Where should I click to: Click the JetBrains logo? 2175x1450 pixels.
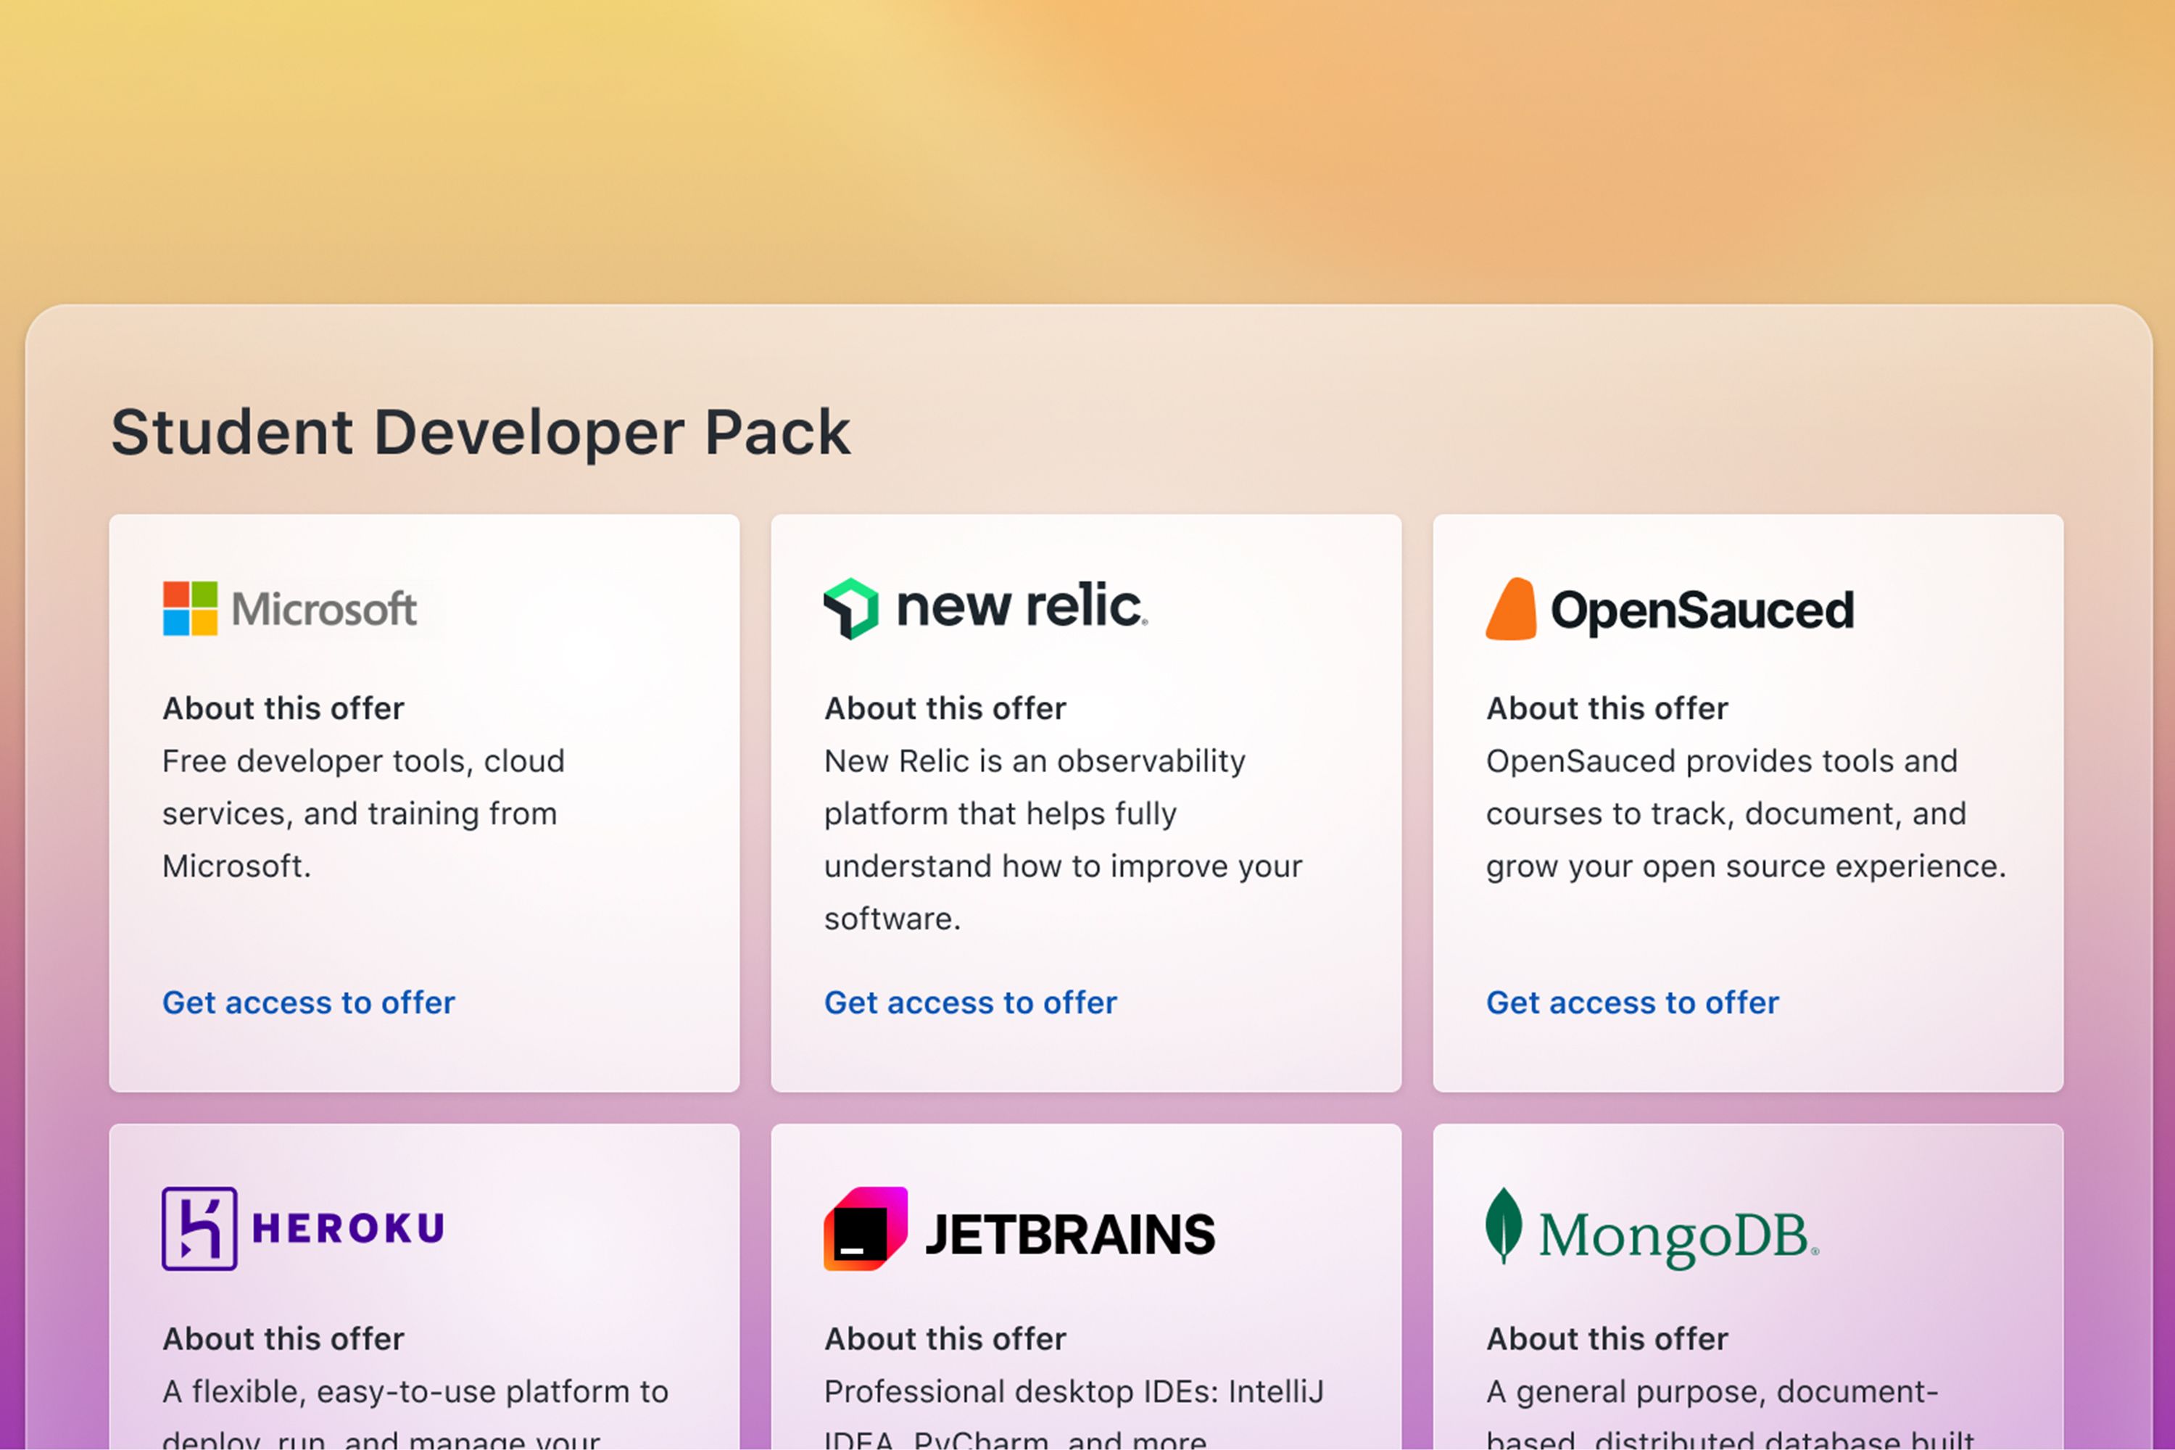tap(1020, 1229)
